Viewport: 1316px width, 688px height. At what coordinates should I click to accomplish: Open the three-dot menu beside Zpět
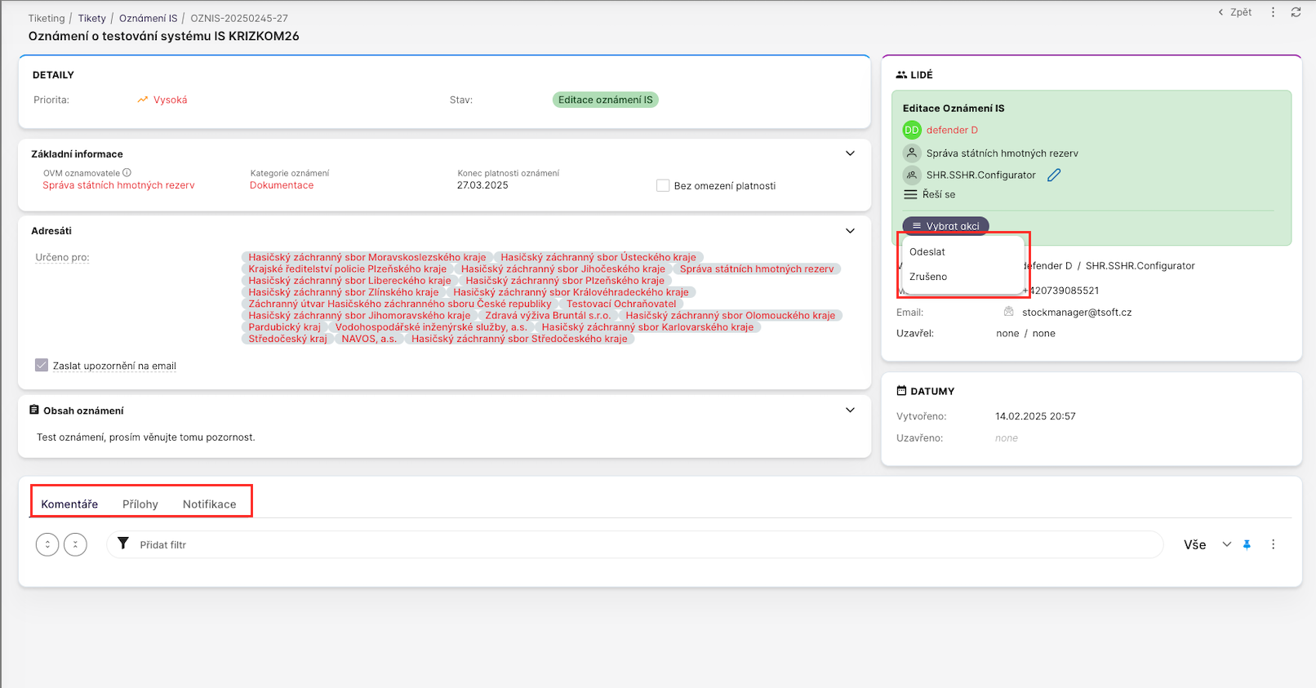pyautogui.click(x=1273, y=12)
